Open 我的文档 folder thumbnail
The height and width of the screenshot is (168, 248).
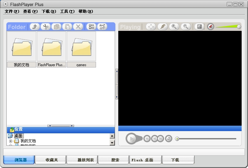click(x=22, y=46)
